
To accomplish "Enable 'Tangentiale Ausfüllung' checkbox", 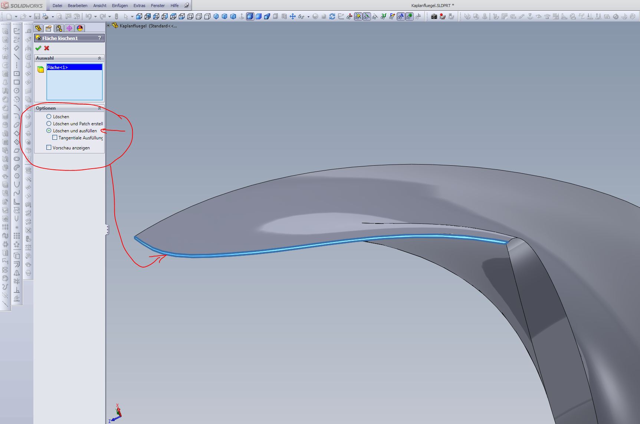I will (x=55, y=138).
